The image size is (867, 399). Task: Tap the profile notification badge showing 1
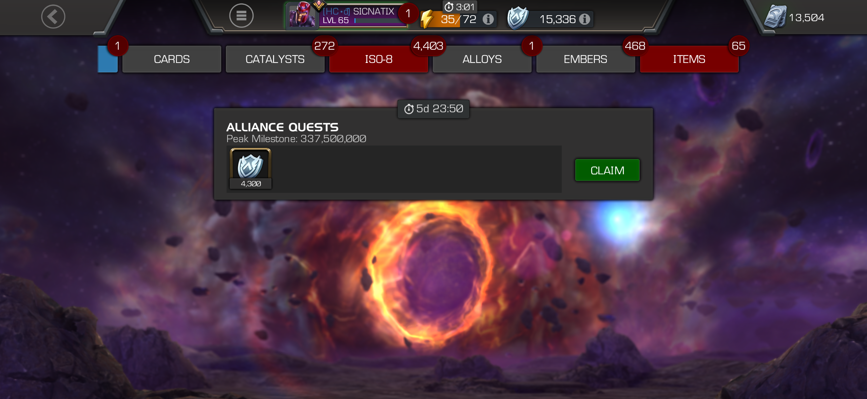click(408, 13)
